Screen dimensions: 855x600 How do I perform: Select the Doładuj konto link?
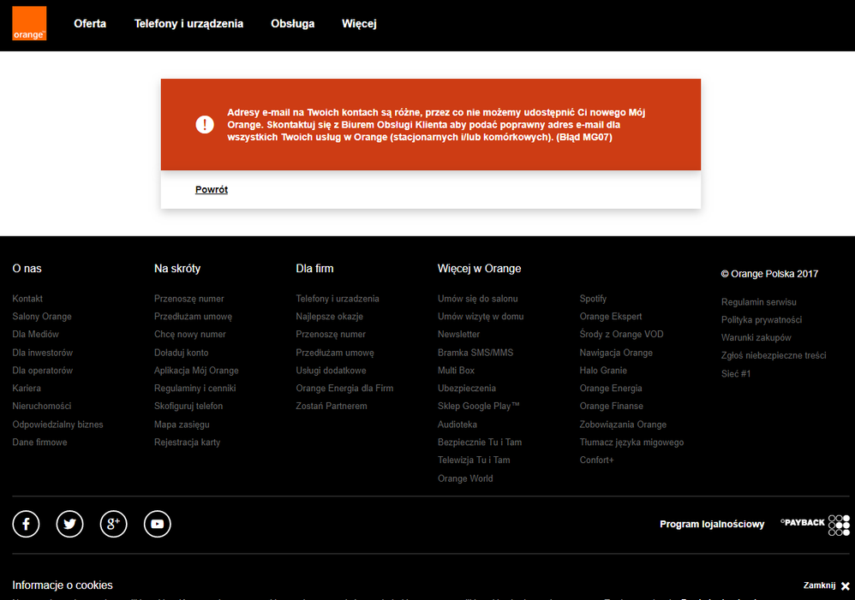[x=181, y=353]
